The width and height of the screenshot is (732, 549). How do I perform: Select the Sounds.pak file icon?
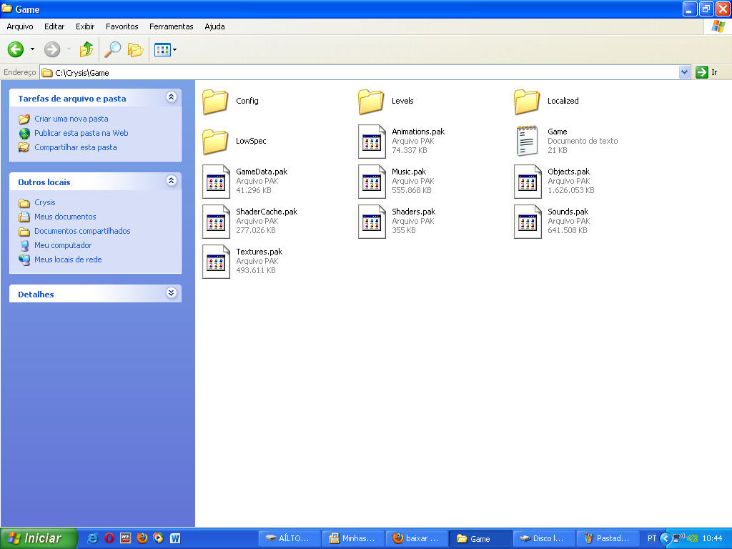tap(528, 222)
